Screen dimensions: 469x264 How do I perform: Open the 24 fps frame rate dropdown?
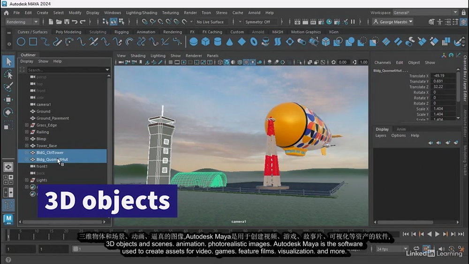[392, 249]
